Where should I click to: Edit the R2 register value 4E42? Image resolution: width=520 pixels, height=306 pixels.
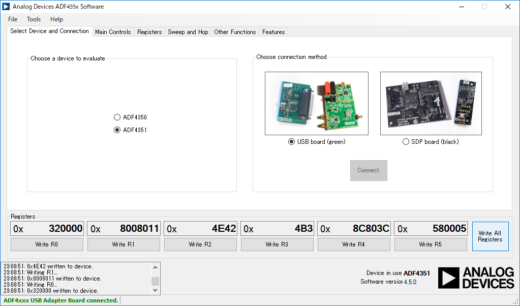tap(200, 229)
